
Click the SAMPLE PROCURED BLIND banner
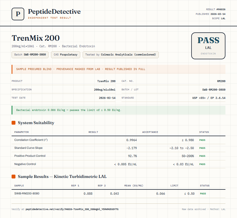(118, 69)
